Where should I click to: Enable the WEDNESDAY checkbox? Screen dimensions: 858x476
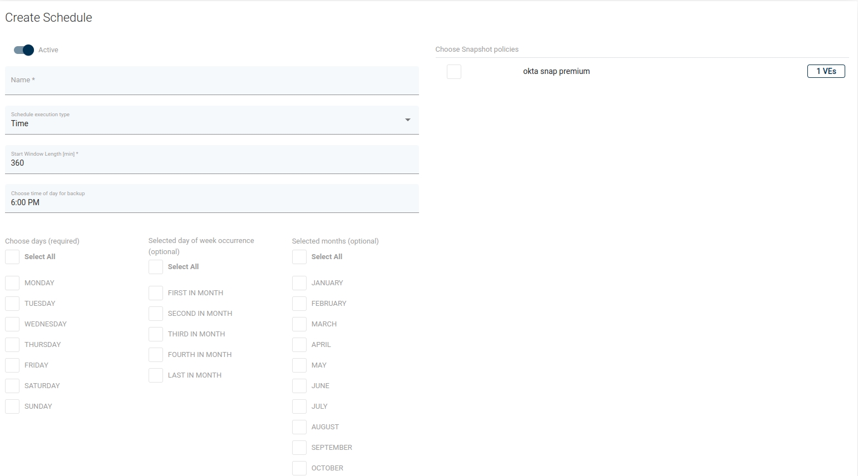coord(12,324)
